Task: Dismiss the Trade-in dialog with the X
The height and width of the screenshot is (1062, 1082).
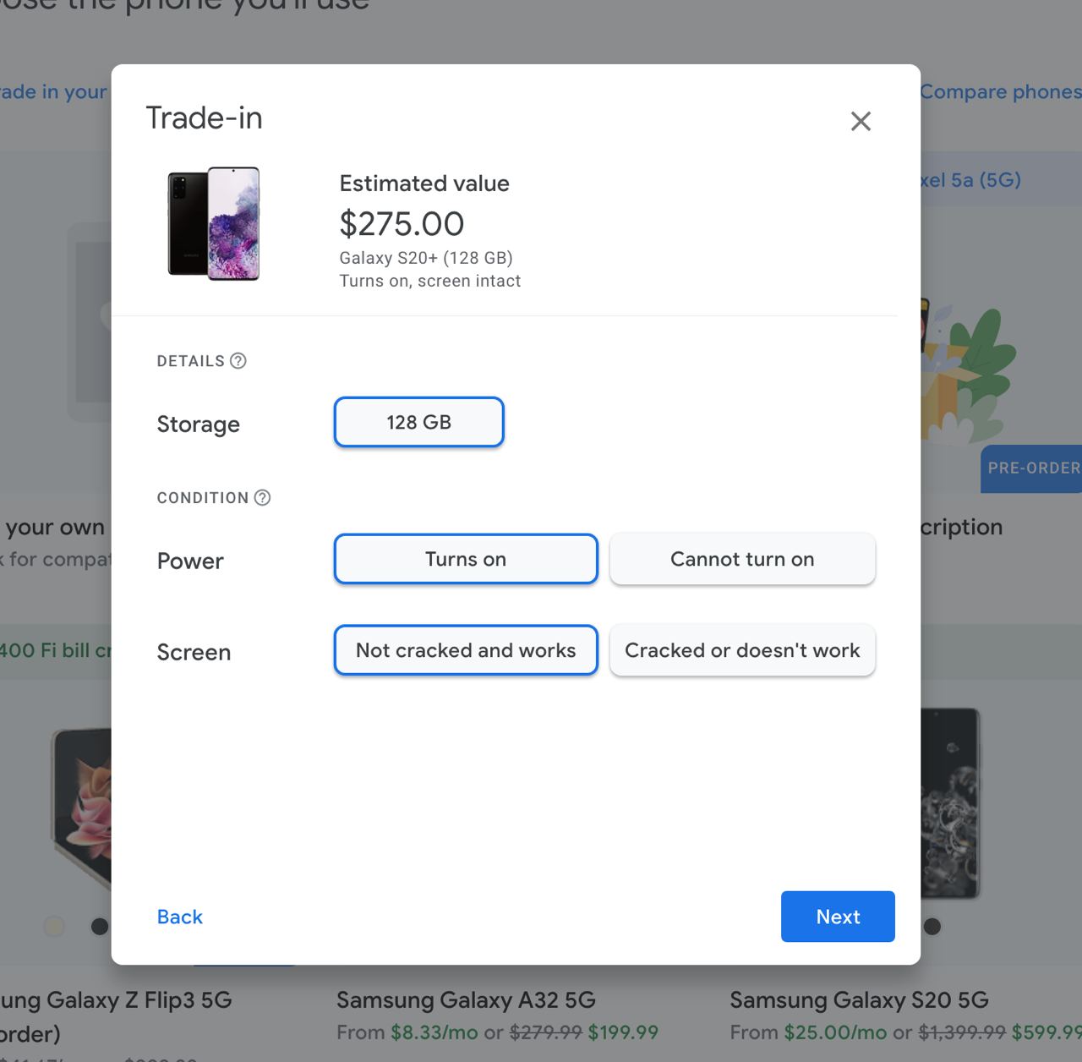Action: point(861,121)
